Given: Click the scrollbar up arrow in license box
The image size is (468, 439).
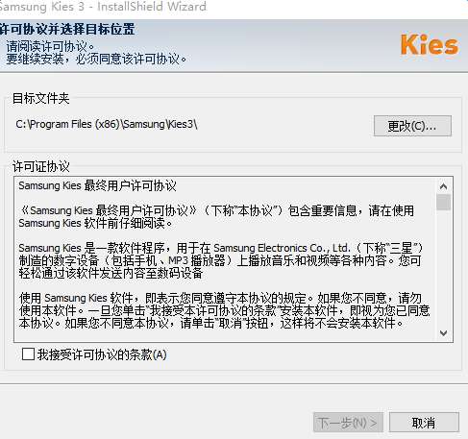Looking at the screenshot, I should [x=444, y=186].
